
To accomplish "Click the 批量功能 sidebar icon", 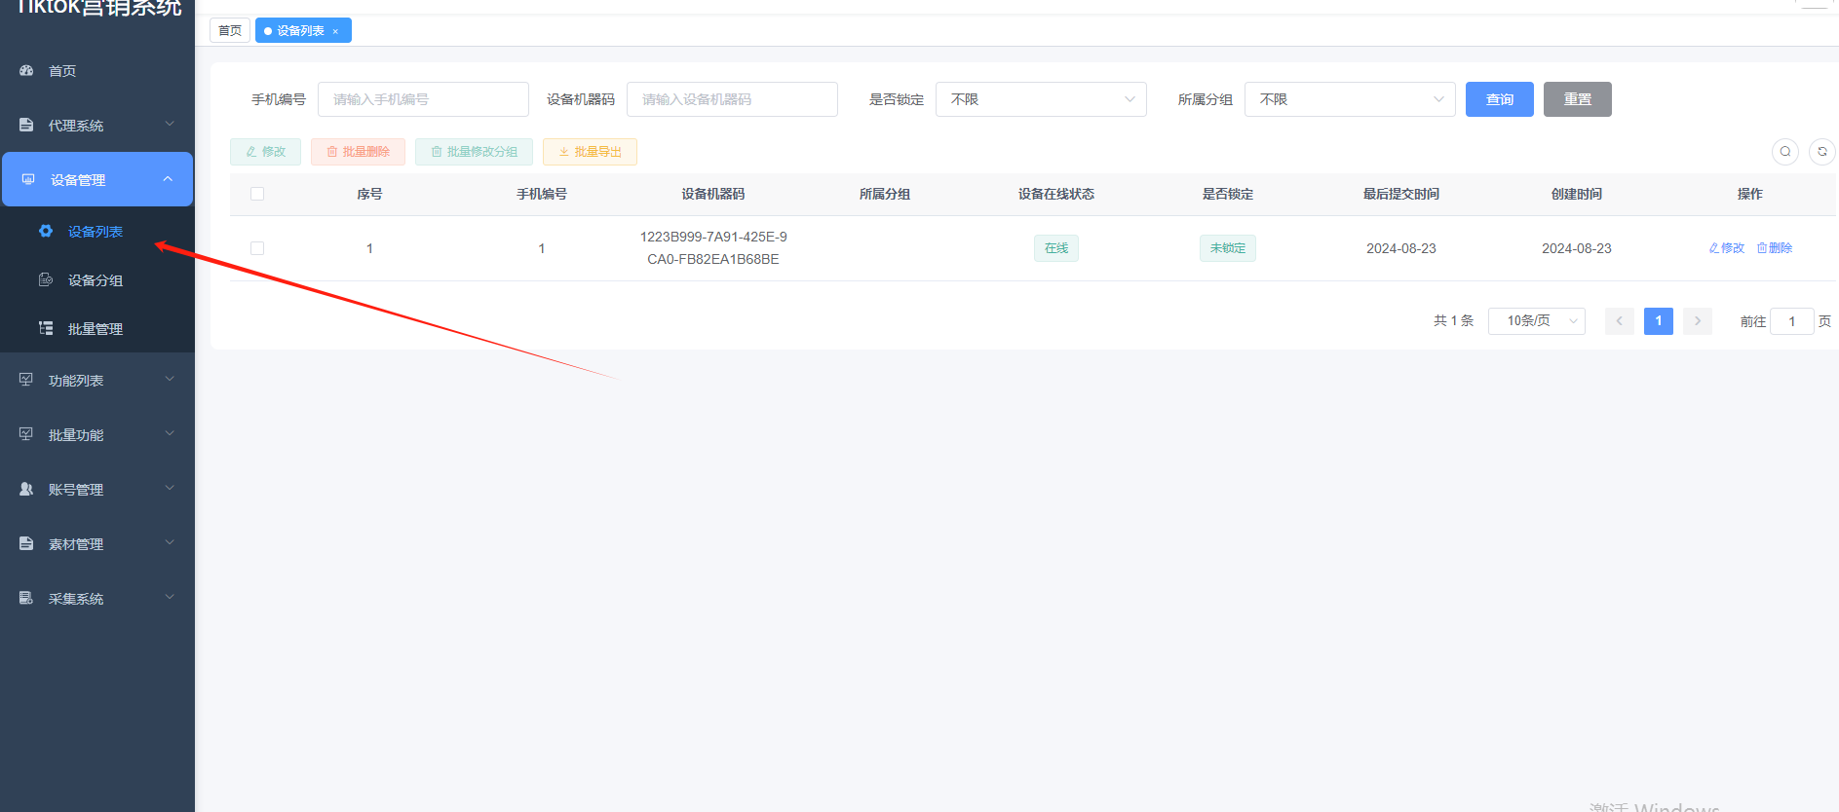I will 26,434.
